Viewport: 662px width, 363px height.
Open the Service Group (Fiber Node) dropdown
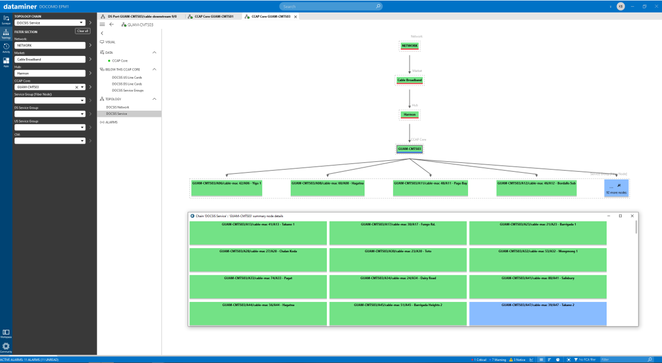point(83,100)
